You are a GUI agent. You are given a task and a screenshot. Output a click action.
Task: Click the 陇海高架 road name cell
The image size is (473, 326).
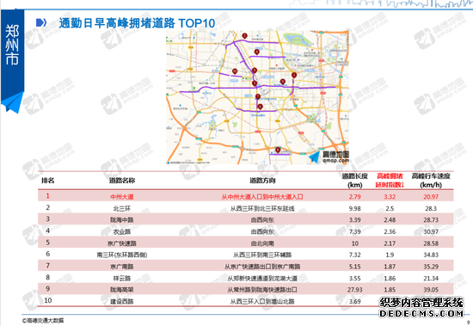point(122,290)
